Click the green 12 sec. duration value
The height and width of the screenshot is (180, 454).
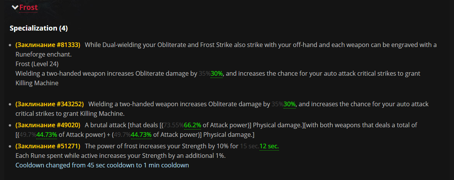point(269,146)
